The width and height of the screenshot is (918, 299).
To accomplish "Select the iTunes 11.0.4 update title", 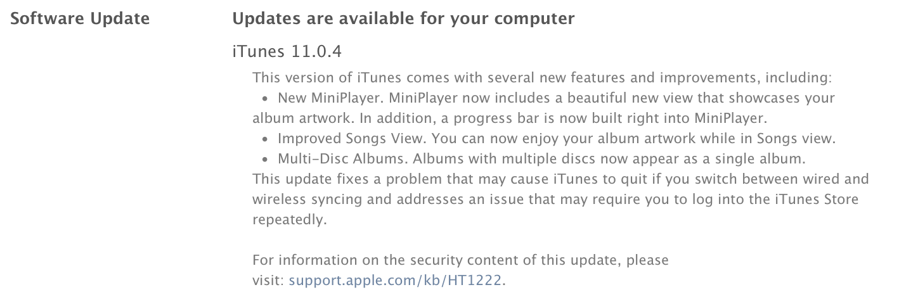I will click(x=287, y=52).
